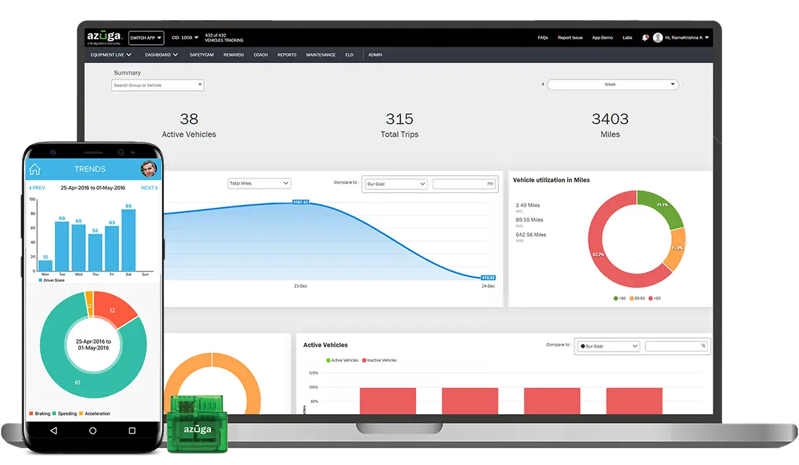The height and width of the screenshot is (465, 799).
Task: Tap the home icon in the phone app
Action: click(35, 169)
